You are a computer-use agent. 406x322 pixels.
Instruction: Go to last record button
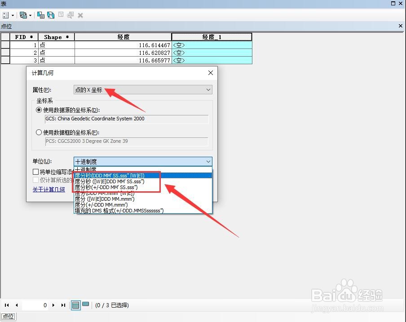63,305
